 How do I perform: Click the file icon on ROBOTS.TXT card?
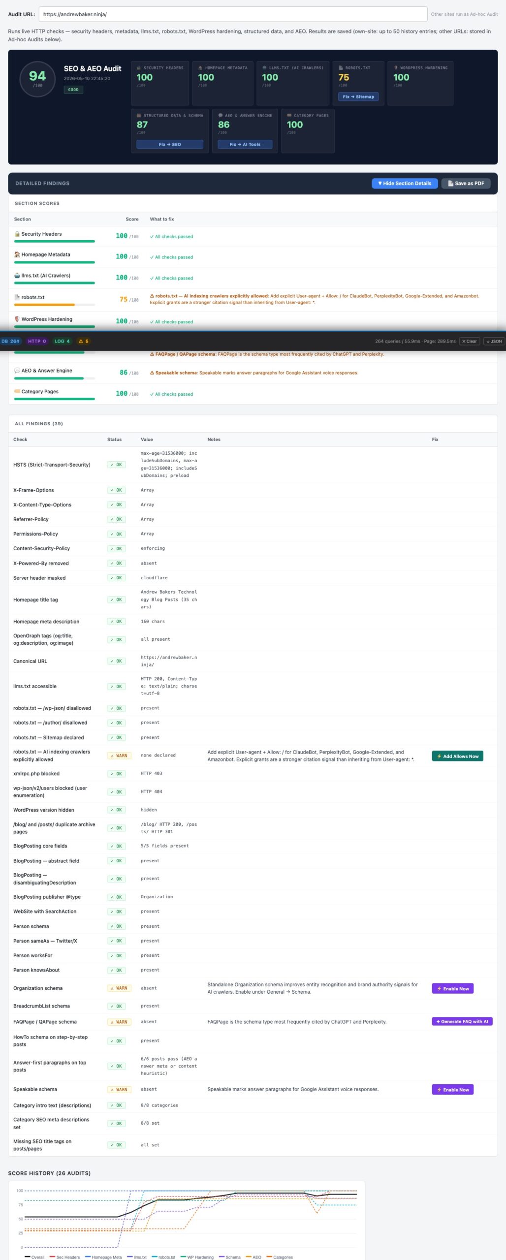[x=341, y=68]
